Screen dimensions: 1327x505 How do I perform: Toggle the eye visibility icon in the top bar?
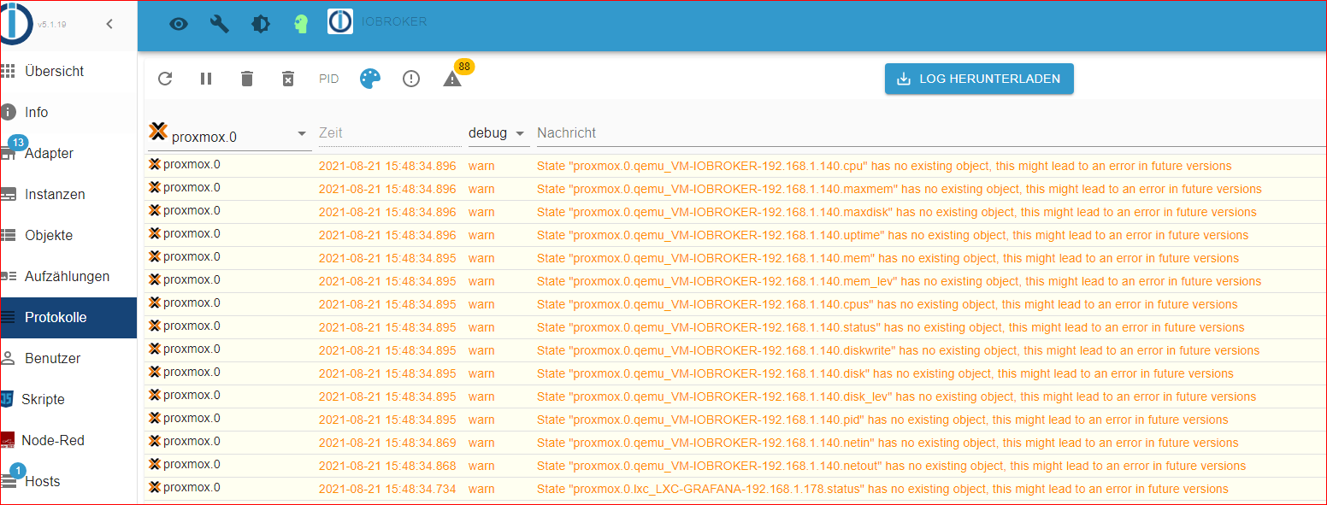(x=178, y=24)
